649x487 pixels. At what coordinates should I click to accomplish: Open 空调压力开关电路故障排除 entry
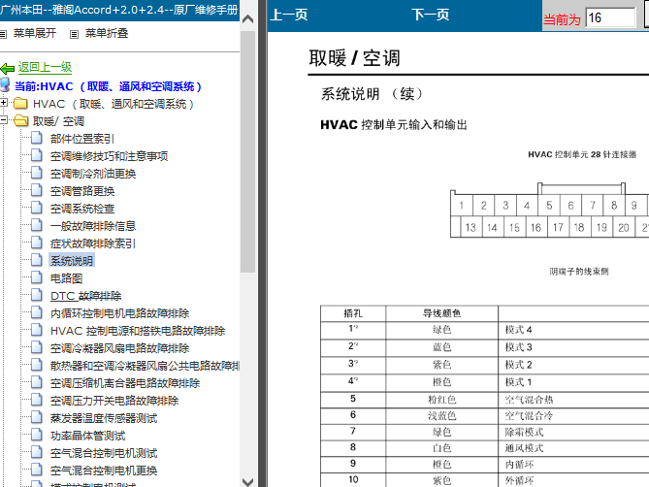tap(114, 401)
